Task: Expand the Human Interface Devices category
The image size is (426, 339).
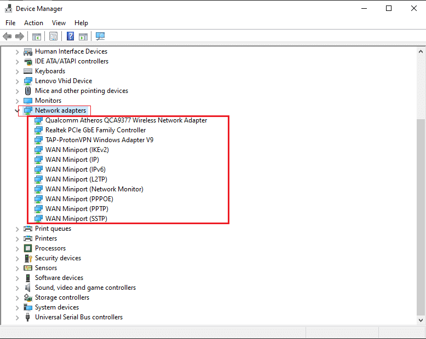Action: [x=18, y=51]
